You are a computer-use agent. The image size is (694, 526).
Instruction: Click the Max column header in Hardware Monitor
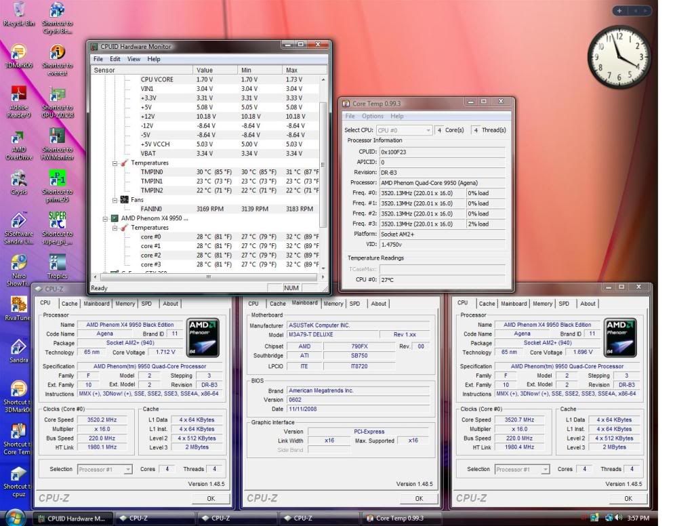(304, 70)
